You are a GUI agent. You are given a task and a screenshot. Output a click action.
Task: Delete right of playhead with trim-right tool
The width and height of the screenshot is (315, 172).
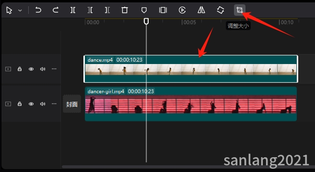point(107,10)
